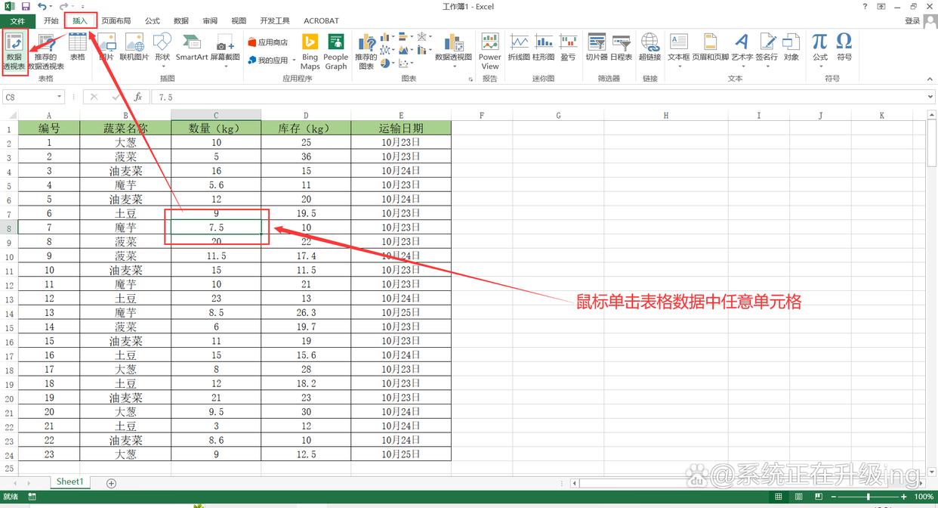Open the App Store (应用商店)

[268, 42]
